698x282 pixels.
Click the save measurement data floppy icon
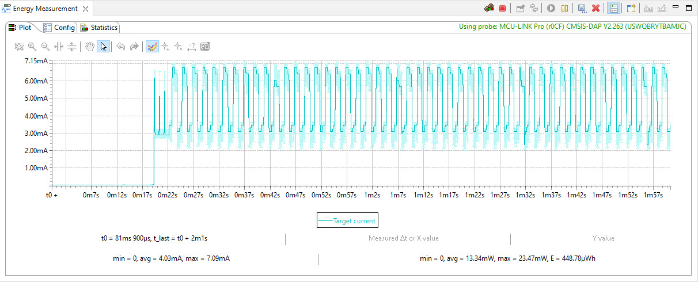tap(582, 9)
